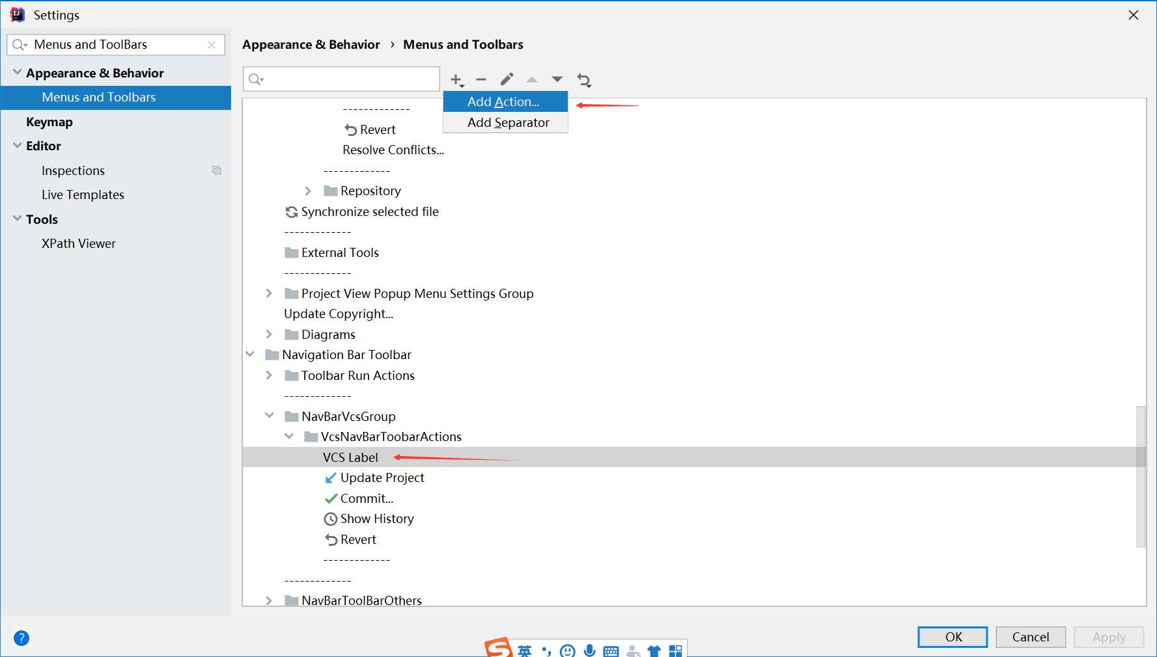Expand the Repository folder node
Screen dimensions: 1157x657
click(x=308, y=191)
